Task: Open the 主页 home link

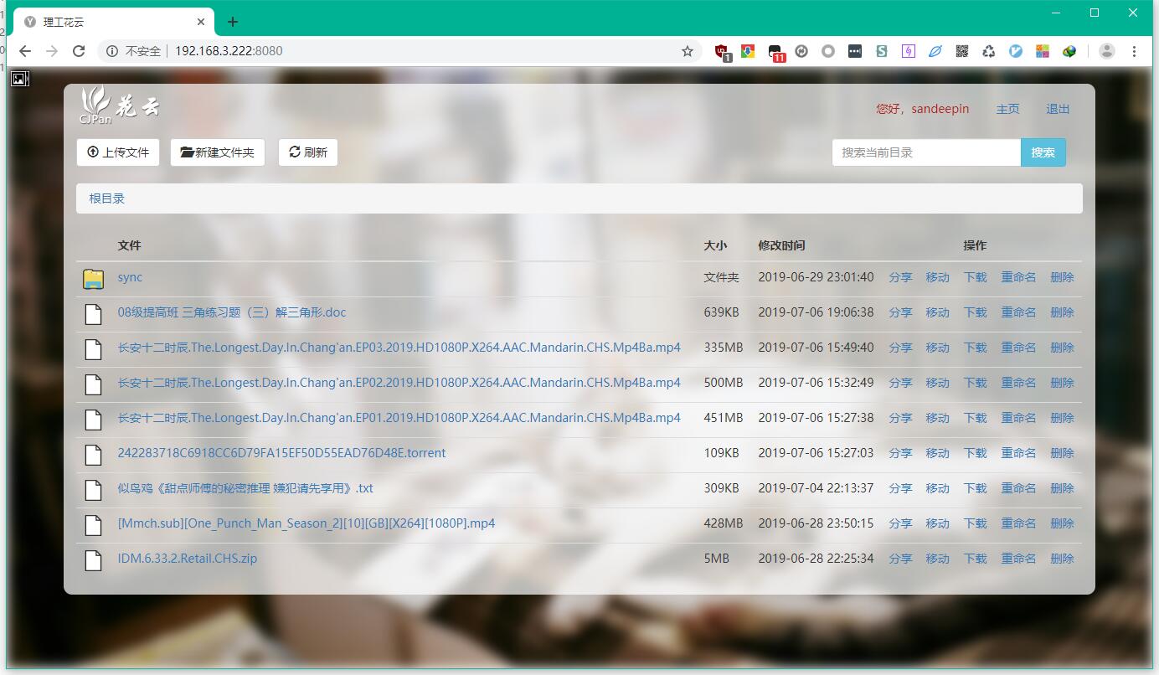Action: click(x=1007, y=109)
